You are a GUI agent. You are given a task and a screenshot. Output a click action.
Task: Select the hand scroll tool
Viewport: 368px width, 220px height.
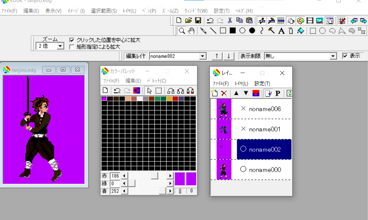191,31
